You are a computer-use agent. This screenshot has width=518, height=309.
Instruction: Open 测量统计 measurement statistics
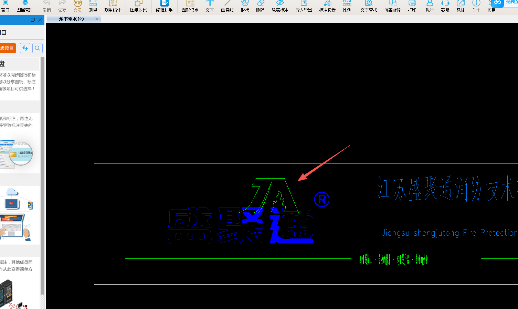pos(113,6)
